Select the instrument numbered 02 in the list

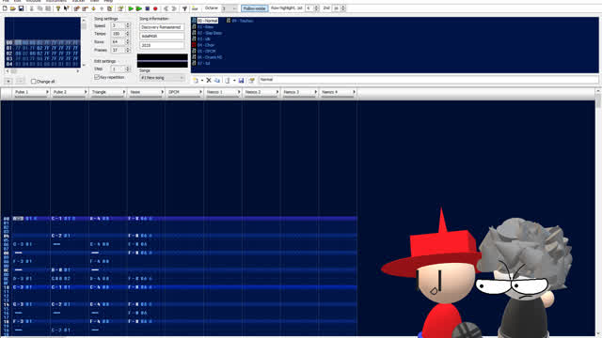[x=207, y=33]
